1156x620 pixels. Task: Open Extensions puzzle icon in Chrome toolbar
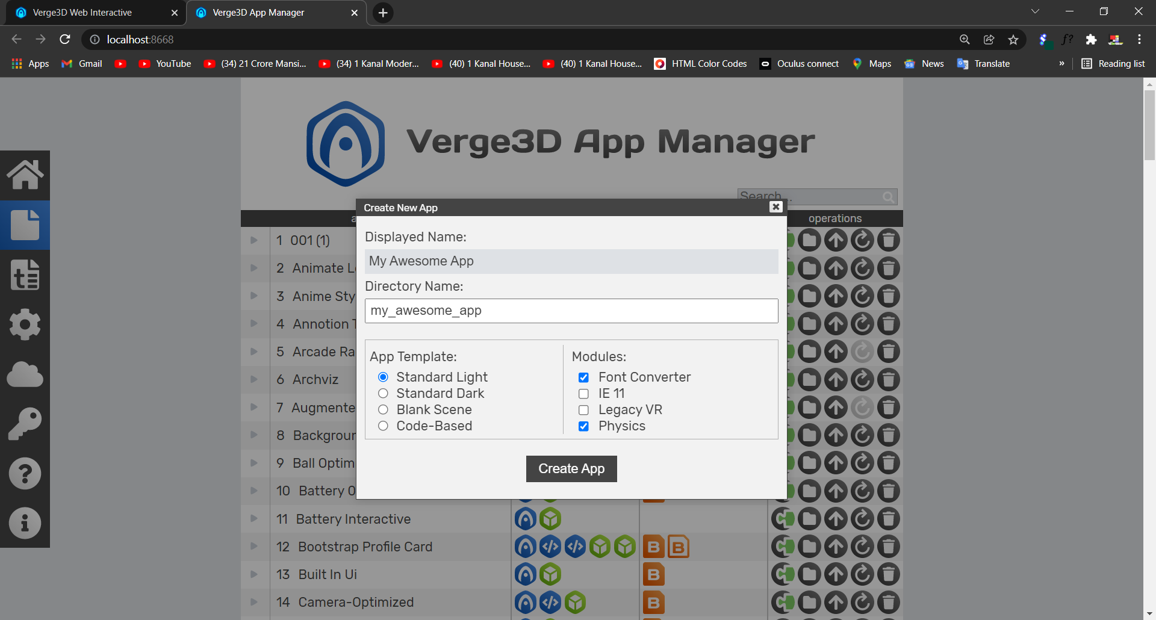click(x=1091, y=40)
